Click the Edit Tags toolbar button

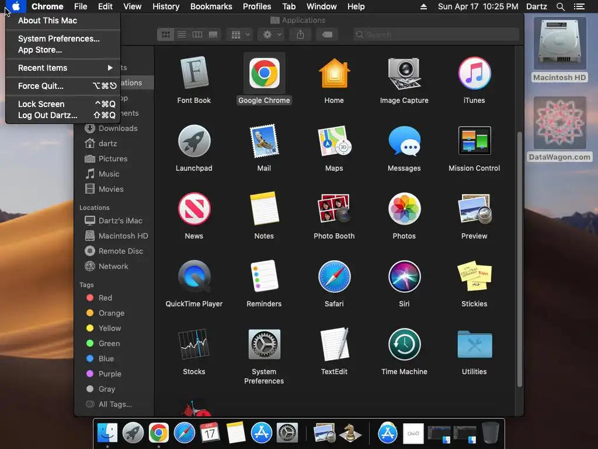(x=327, y=34)
